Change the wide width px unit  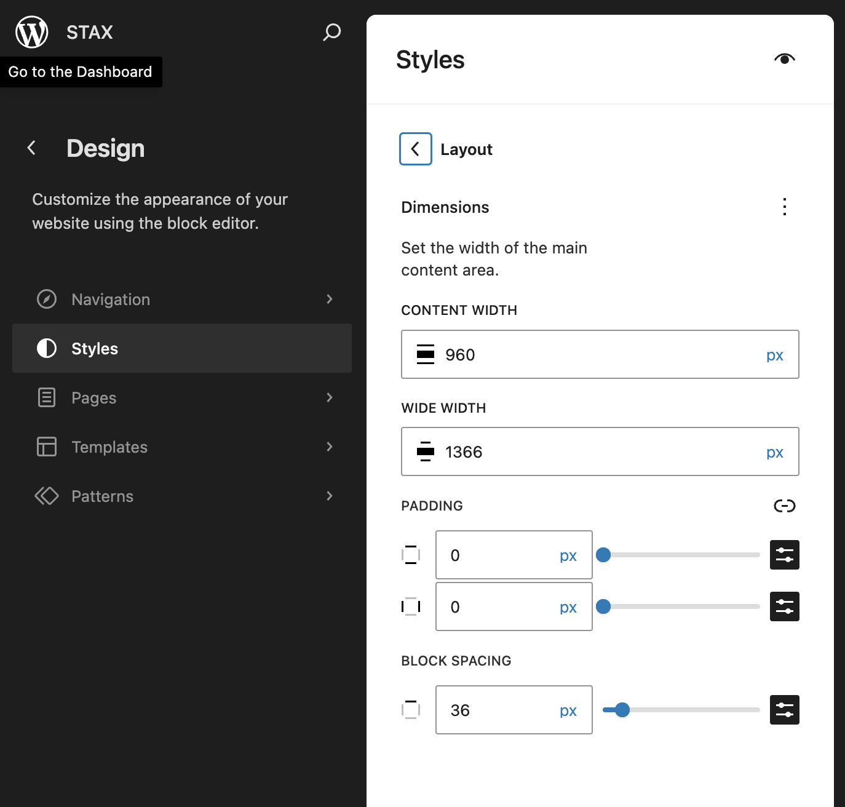click(775, 453)
